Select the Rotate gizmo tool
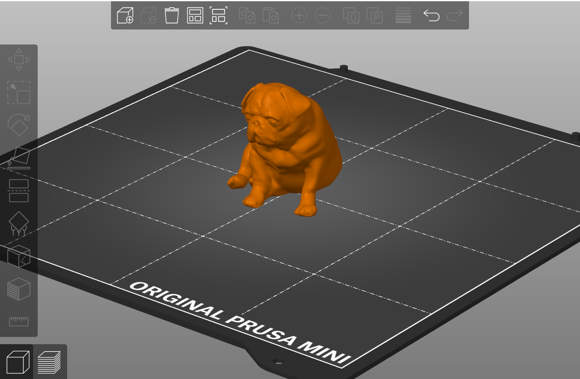Viewport: 580px width, 379px height. (x=19, y=125)
